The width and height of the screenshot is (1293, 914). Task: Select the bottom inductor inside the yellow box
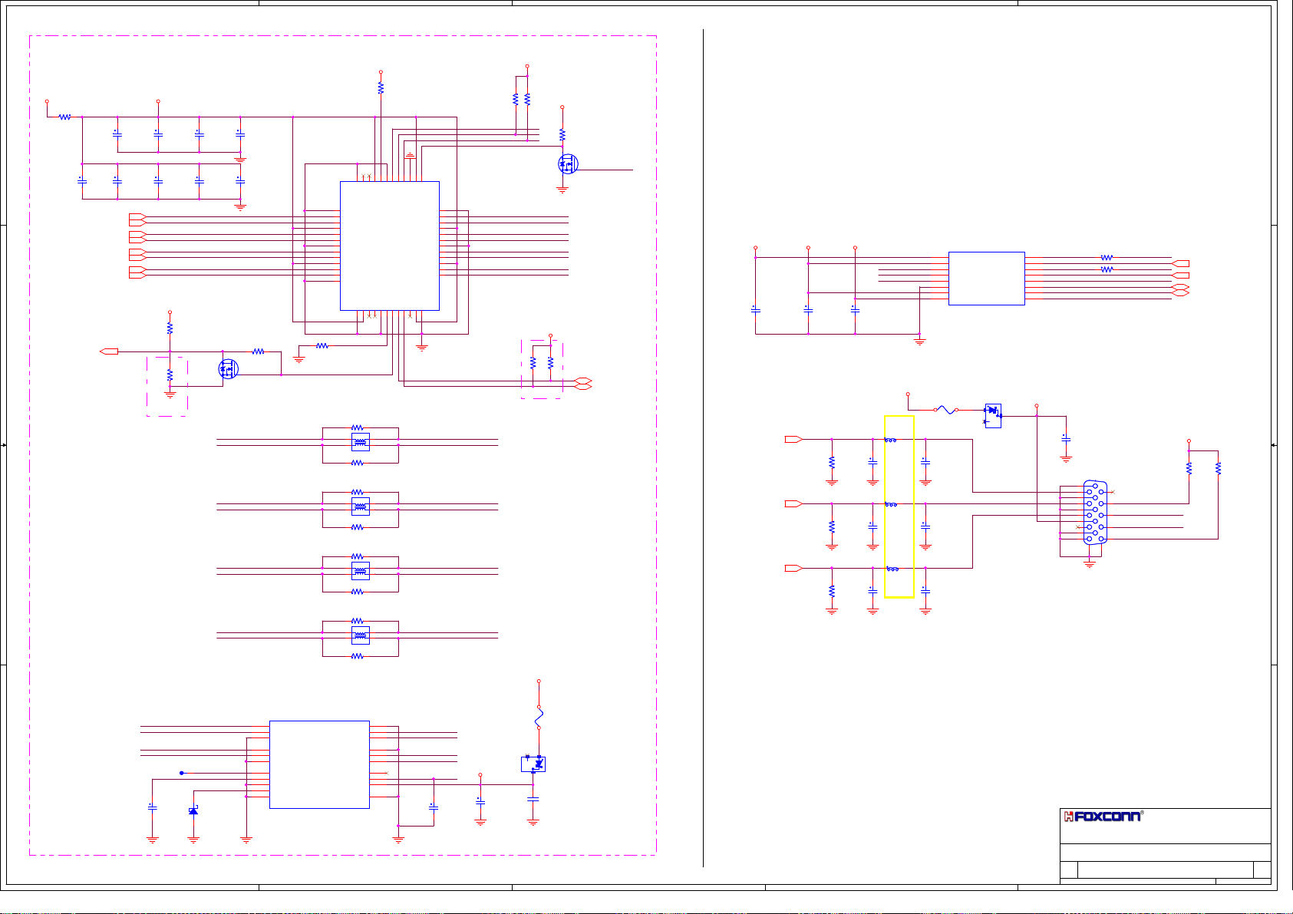click(x=891, y=569)
